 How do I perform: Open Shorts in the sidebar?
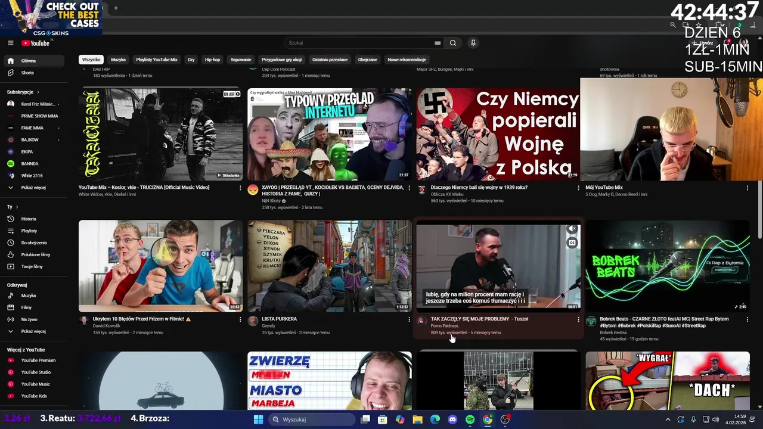pyautogui.click(x=35, y=73)
